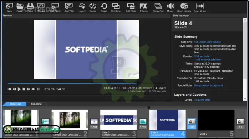This screenshot has width=249, height=139.
Task: Click the 0.0 transition time after Slide 5
Action: coord(240,127)
